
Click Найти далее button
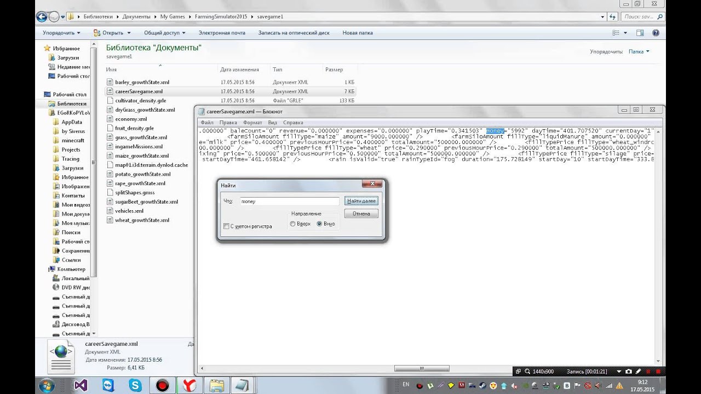pos(361,201)
